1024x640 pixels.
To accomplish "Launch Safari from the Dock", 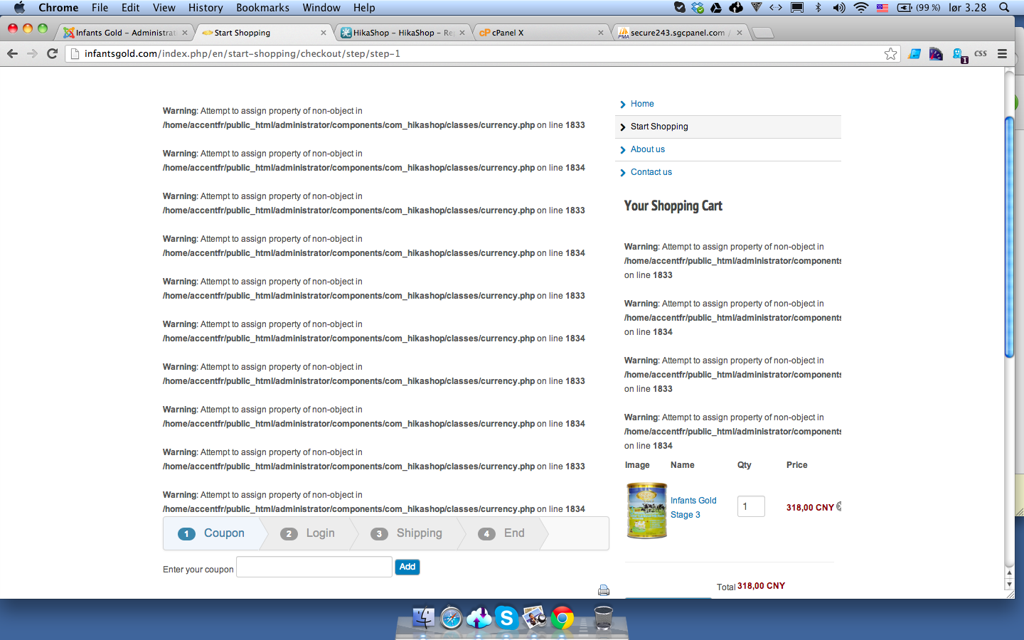I will pyautogui.click(x=451, y=618).
